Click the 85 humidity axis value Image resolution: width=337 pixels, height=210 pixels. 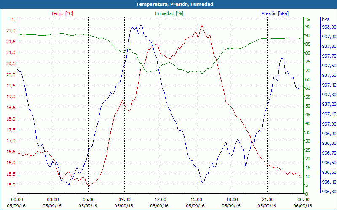click(x=308, y=44)
